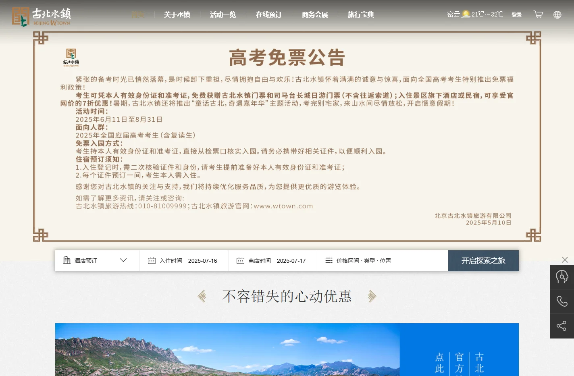Click the 北京古北水镇旅游有限公司 signature text
Viewport: 574px width, 376px height.
473,216
